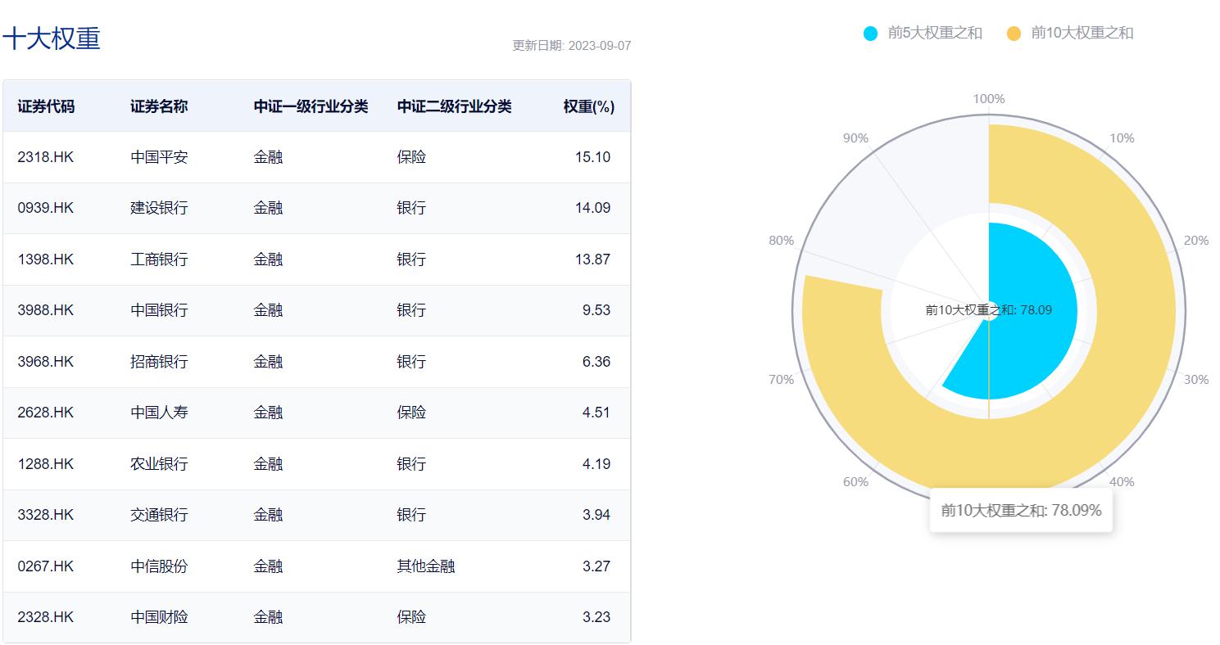This screenshot has width=1220, height=645.
Task: Click the 40% axis label on the chart
Action: click(1121, 482)
